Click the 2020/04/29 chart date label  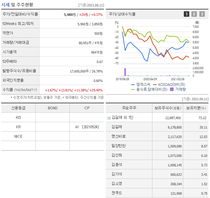[150, 79]
